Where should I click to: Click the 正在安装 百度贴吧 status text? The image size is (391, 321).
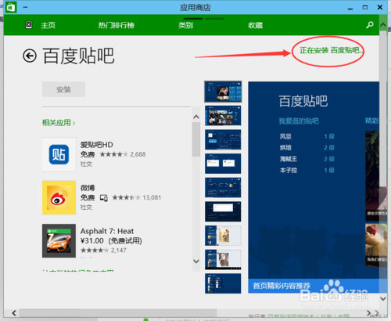click(x=332, y=50)
